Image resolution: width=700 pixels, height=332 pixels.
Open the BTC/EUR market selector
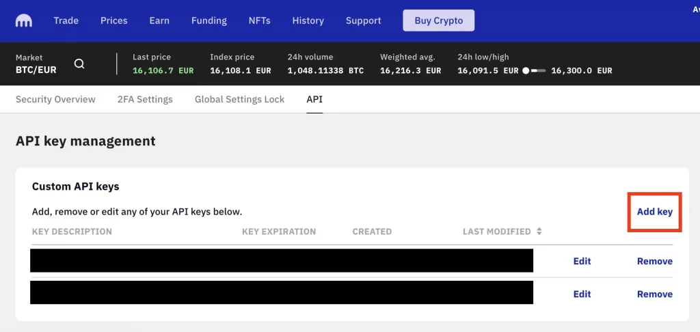click(x=36, y=70)
